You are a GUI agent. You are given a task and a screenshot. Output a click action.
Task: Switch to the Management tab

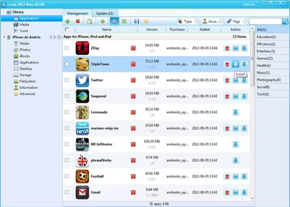pyautogui.click(x=77, y=13)
